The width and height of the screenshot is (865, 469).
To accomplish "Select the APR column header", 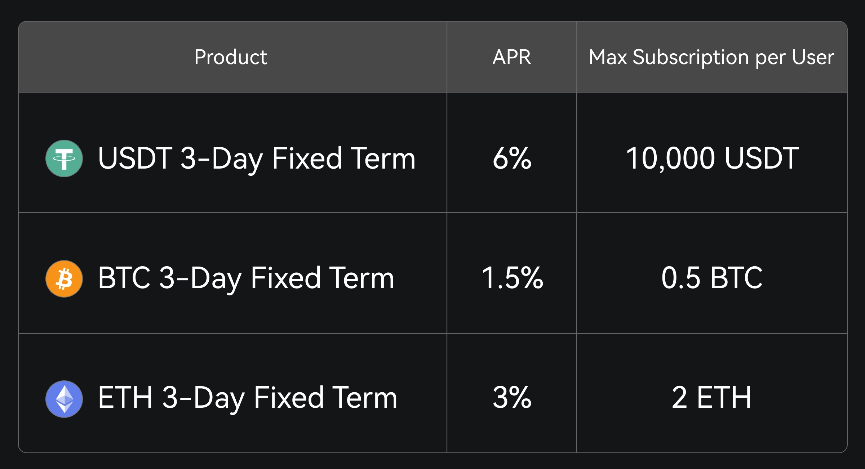I will (512, 57).
